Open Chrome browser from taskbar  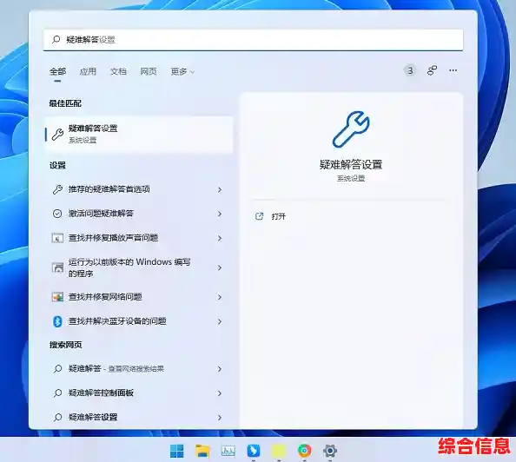304,451
